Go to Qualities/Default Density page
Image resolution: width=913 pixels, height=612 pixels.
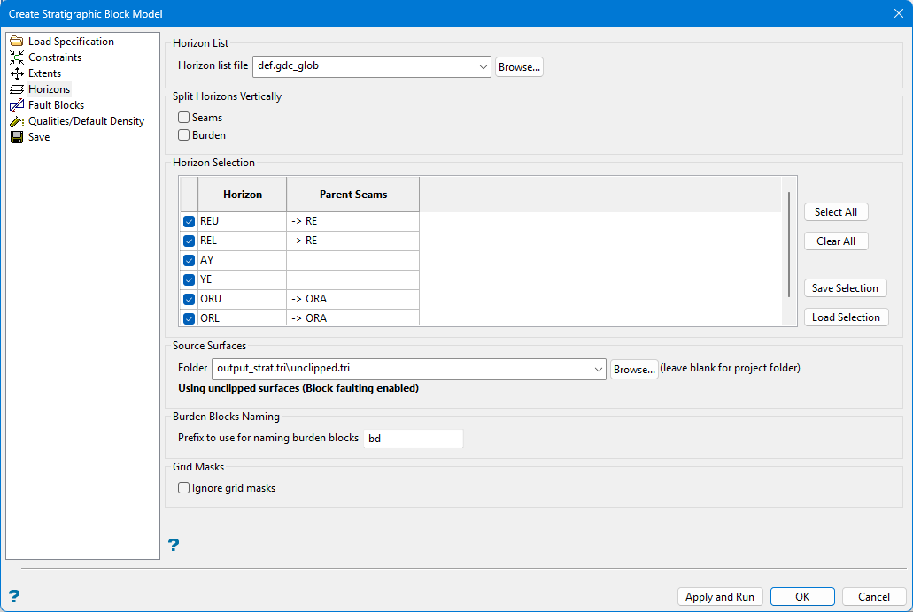(x=86, y=121)
